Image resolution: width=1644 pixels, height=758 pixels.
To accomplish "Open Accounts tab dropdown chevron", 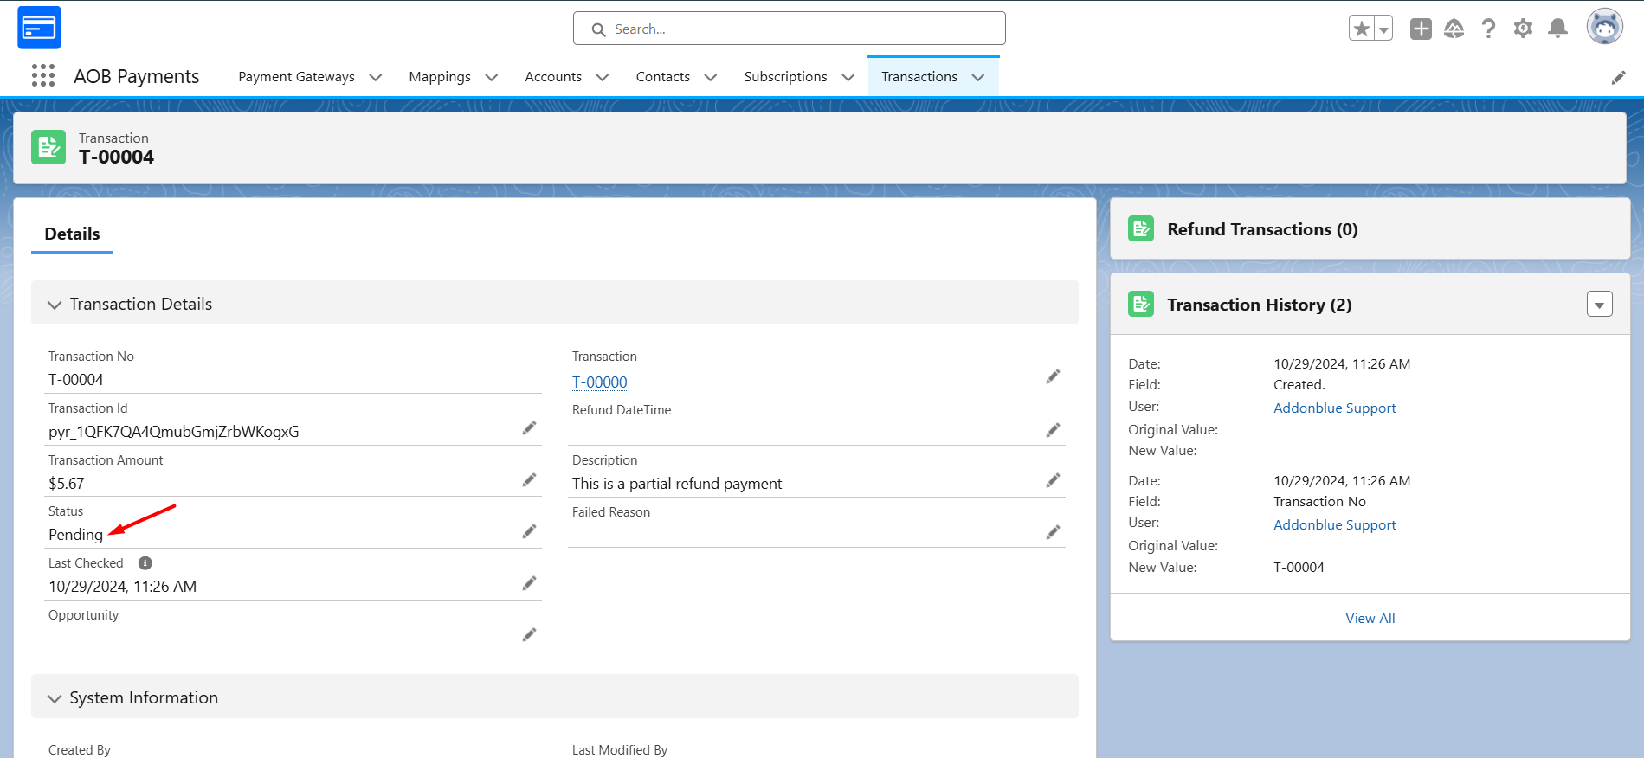I will [603, 77].
